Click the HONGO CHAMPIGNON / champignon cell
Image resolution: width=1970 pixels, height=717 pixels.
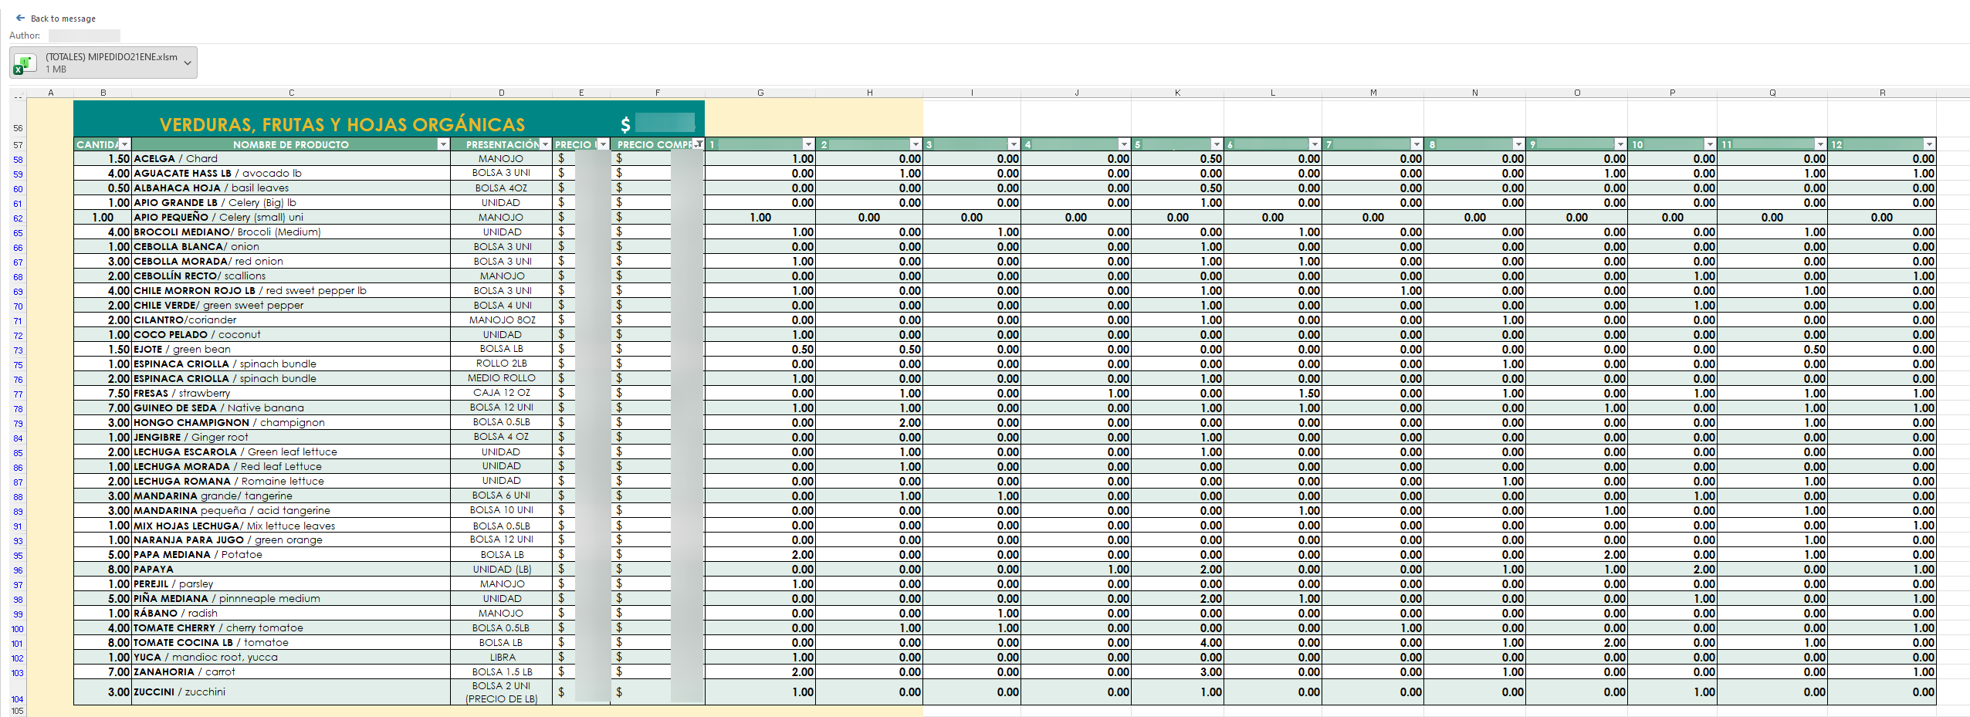291,423
